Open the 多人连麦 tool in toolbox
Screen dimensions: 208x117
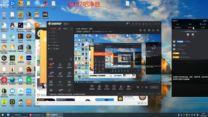point(60,74)
